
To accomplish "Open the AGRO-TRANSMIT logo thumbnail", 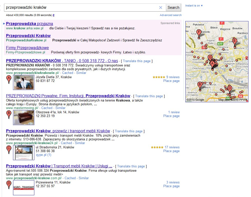I will tap(24, 188).
